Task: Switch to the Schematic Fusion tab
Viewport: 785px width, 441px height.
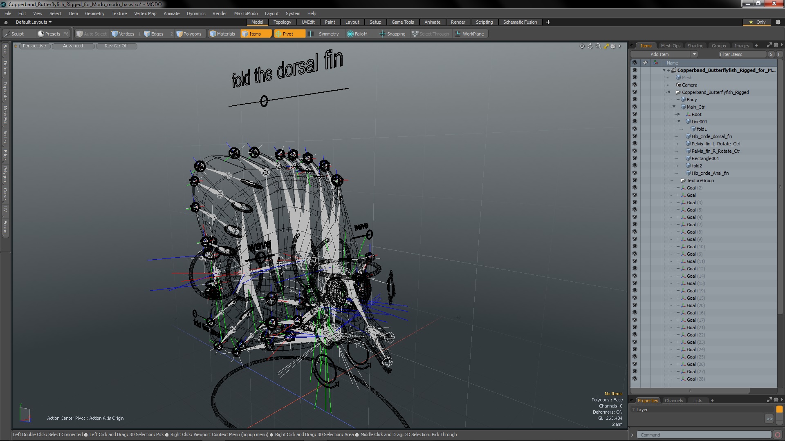Action: [x=520, y=22]
